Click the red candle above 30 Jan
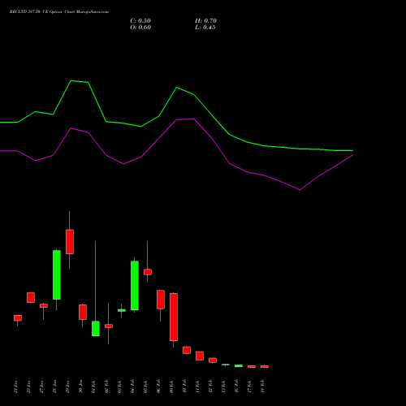This screenshot has height=406, width=406. click(83, 312)
